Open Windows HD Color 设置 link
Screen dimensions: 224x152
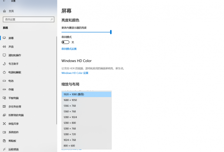[x=75, y=73]
